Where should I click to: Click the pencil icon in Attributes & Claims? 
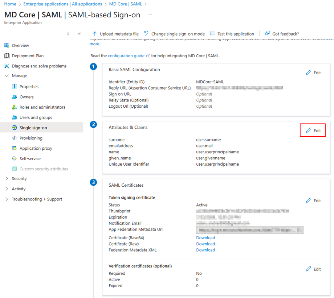click(x=309, y=131)
